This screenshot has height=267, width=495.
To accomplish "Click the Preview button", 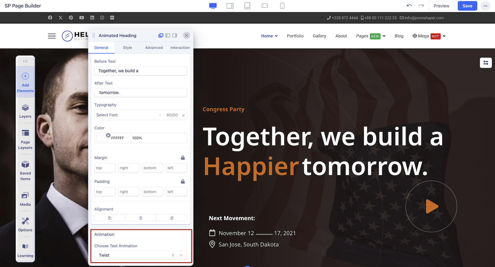I will [x=441, y=6].
